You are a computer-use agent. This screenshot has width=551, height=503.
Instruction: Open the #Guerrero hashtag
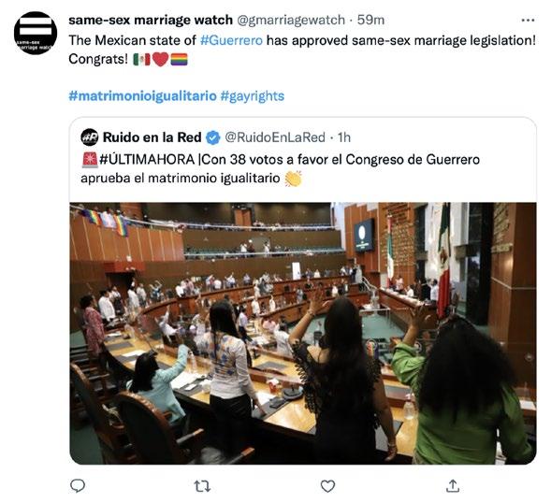coord(231,40)
